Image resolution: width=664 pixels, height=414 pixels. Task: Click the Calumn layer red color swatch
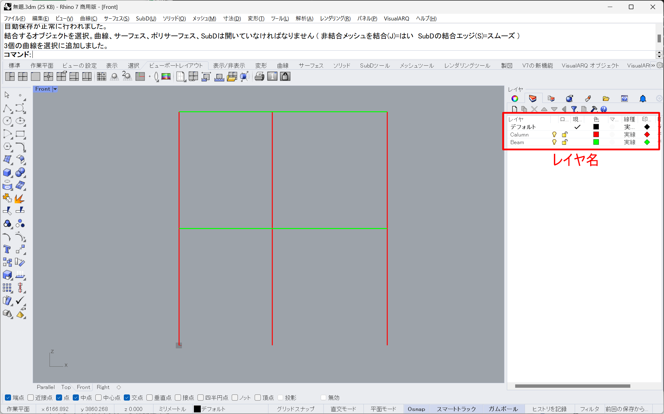point(596,135)
